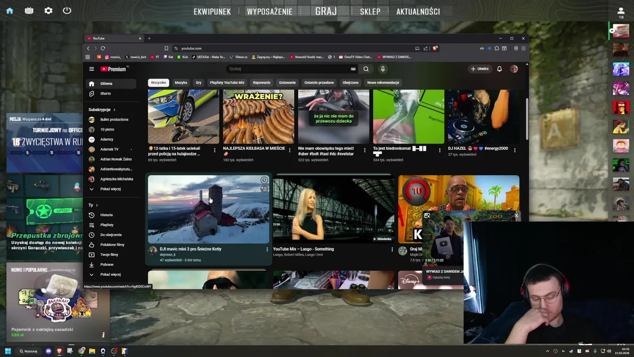Open a new browser tab
Screen dimensions: 634x357
[149, 38]
